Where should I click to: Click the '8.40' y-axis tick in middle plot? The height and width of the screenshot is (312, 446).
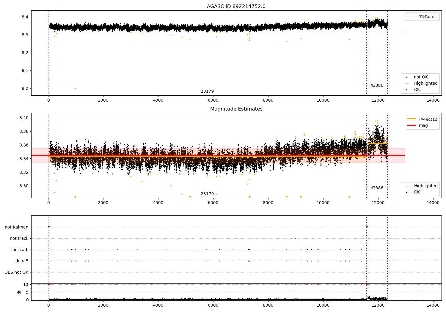tap(24, 118)
